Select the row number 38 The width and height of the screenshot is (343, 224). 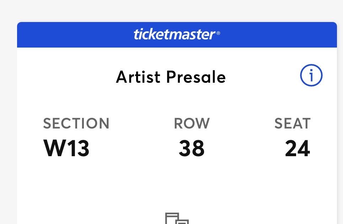[x=192, y=148]
